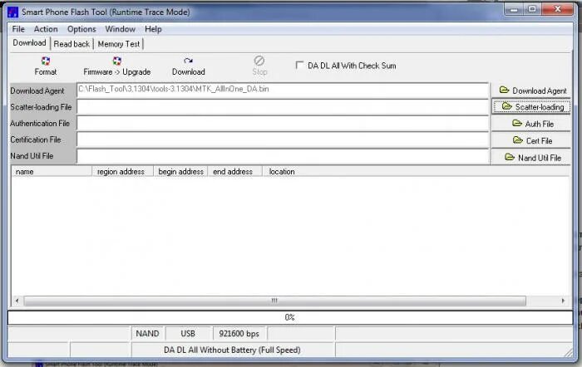
Task: Click DA DL All Without Battery status
Action: [232, 350]
